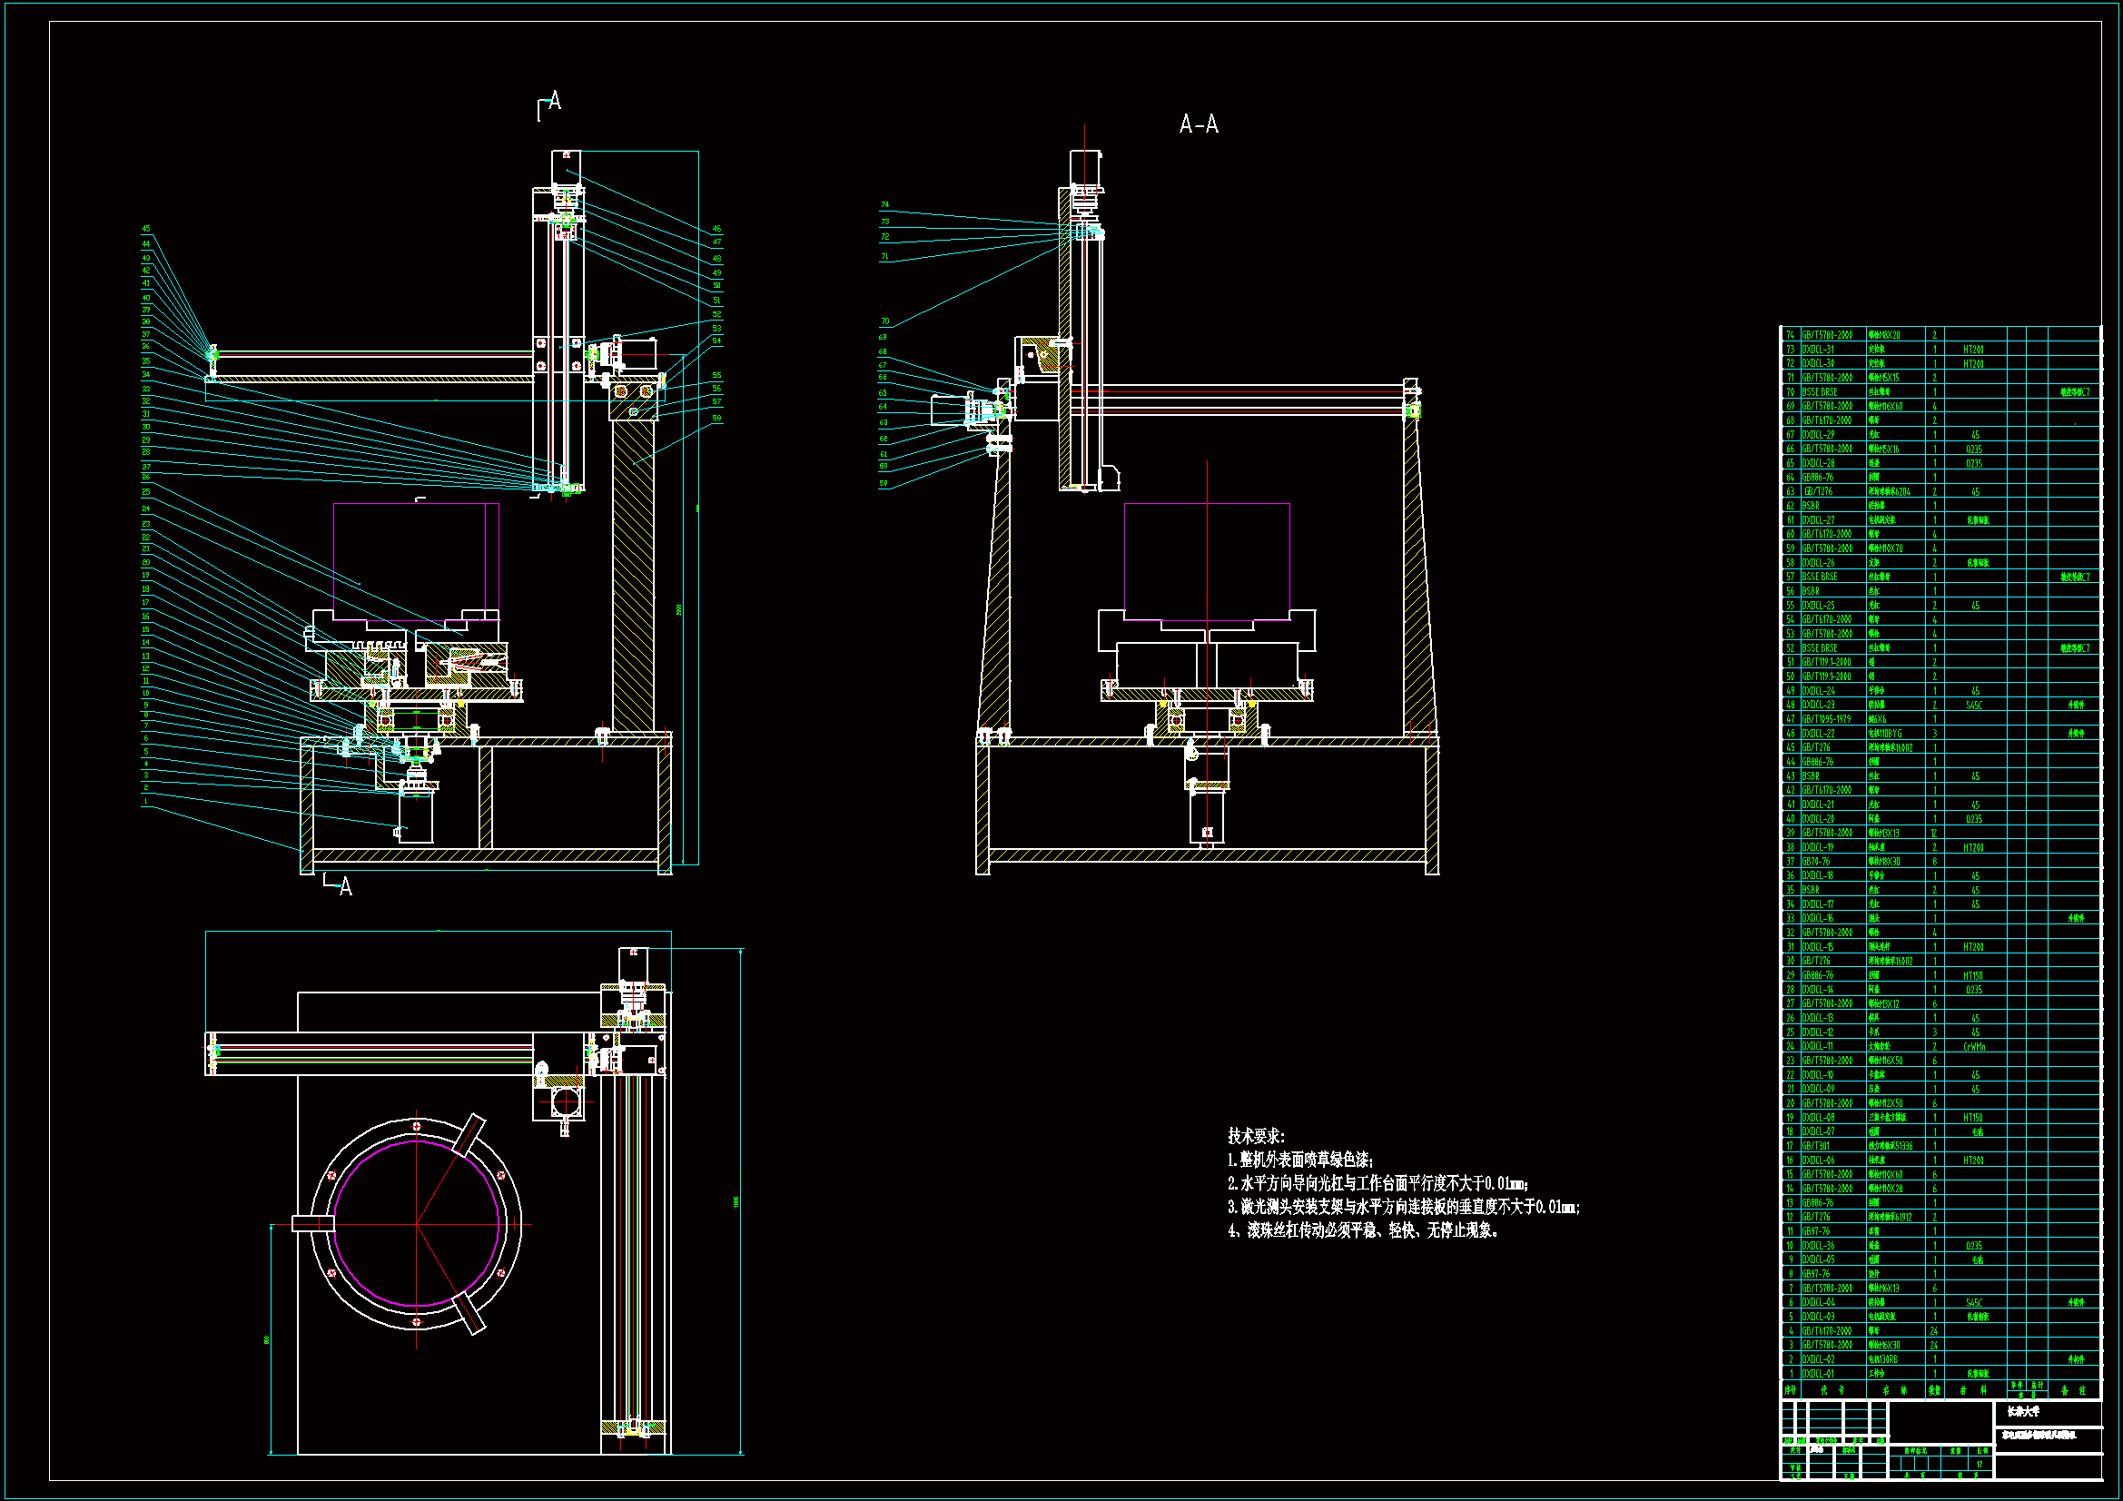
Task: Pick balloon number 45 on front view
Action: [146, 229]
